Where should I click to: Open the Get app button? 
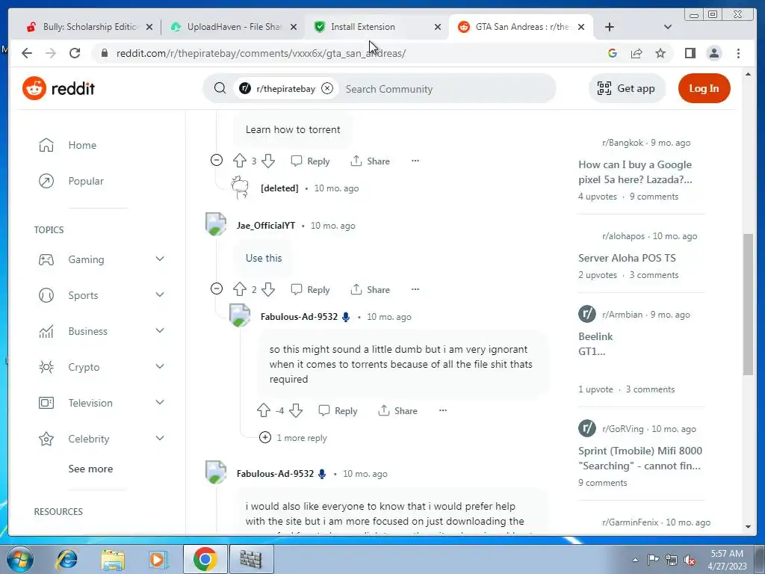(627, 88)
